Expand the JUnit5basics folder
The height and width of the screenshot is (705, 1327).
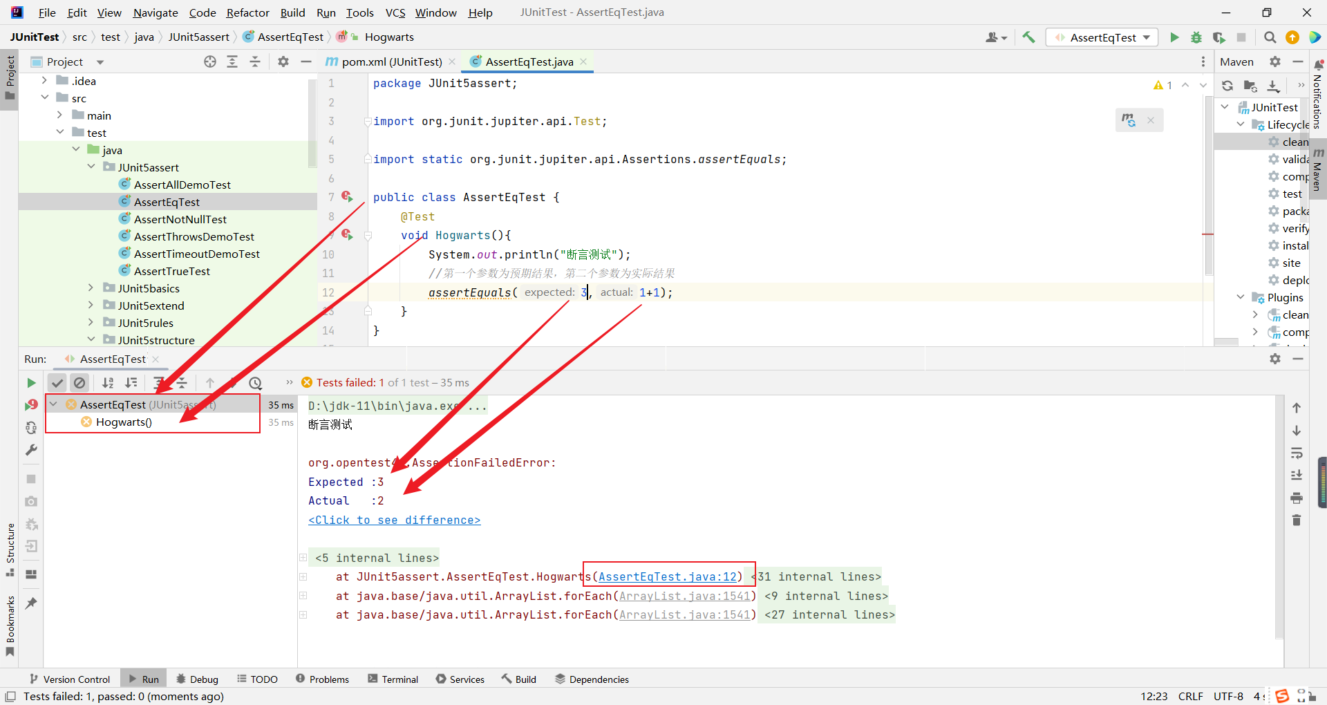(91, 288)
